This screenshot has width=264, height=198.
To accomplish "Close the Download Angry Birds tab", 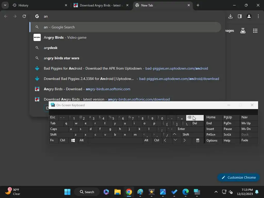I will pos(127,5).
